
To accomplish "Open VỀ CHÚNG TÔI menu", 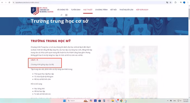I will click(x=63, y=10).
